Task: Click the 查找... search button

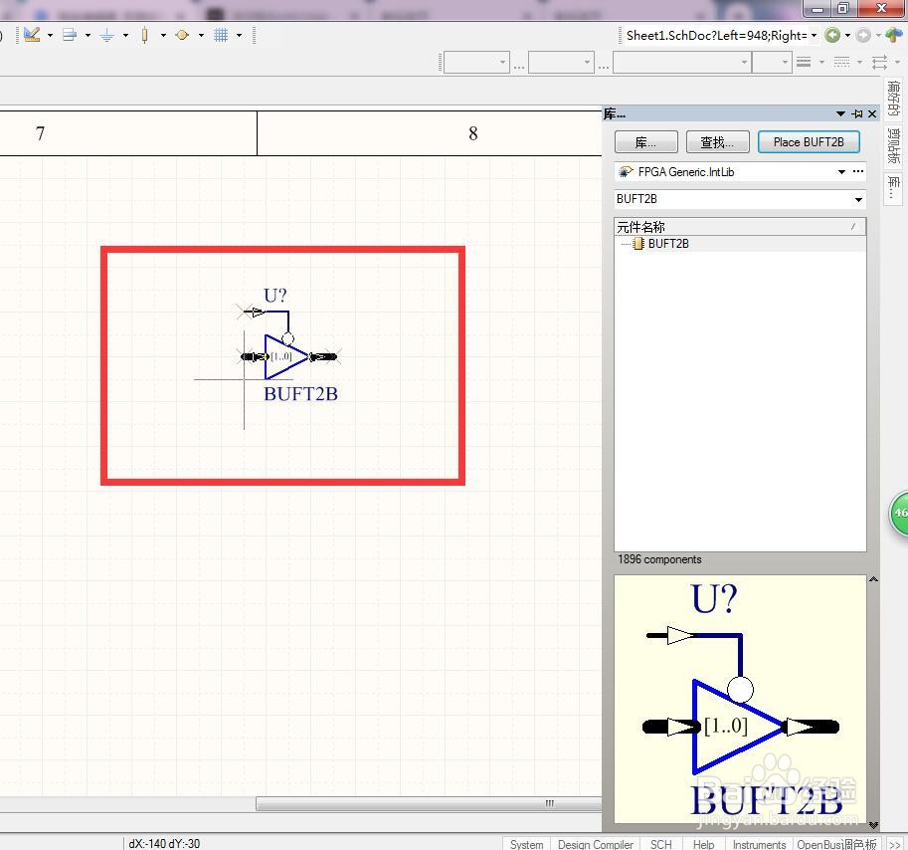Action: [717, 142]
